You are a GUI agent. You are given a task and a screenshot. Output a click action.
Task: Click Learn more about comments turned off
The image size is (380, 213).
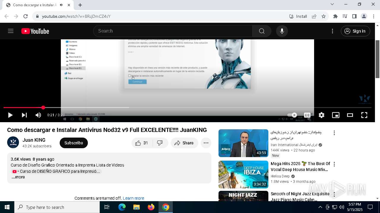pyautogui.click(x=133, y=198)
